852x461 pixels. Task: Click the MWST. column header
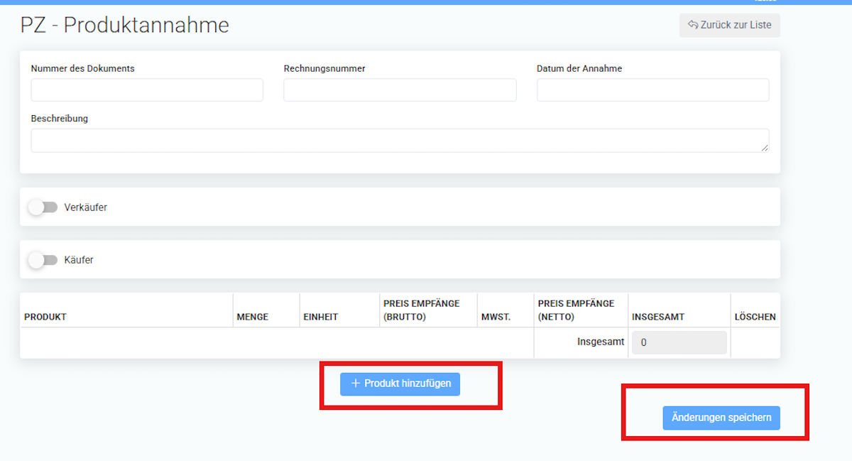pos(496,317)
